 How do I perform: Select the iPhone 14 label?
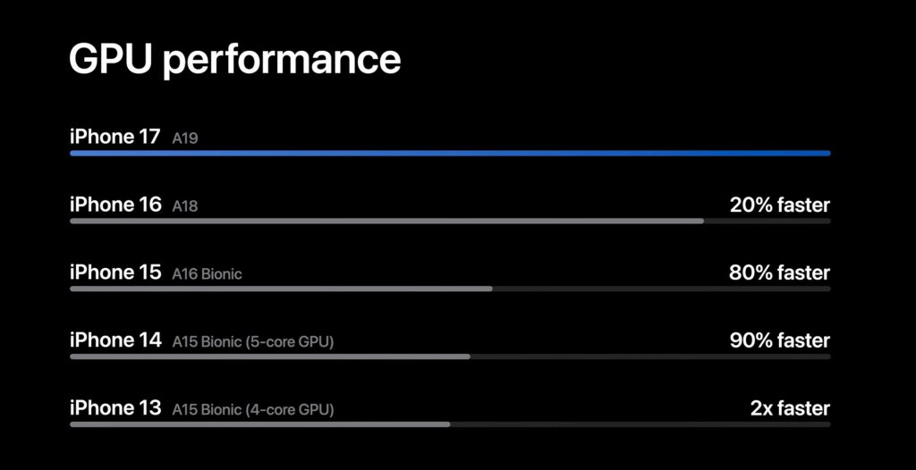(x=115, y=340)
